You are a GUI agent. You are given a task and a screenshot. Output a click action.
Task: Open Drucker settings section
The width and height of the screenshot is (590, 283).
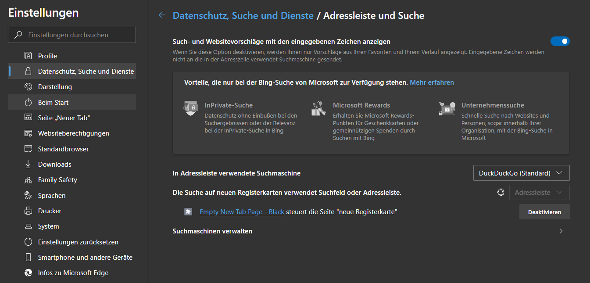[72, 211]
